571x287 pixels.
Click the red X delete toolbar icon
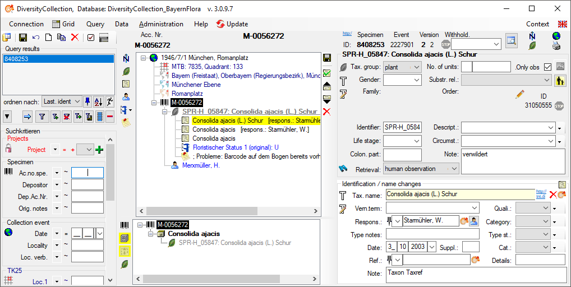click(75, 38)
